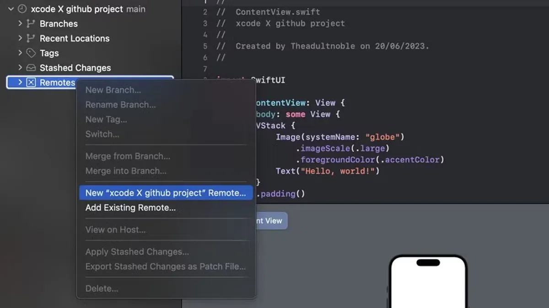Choose Add Existing Remote... from menu

point(166,208)
